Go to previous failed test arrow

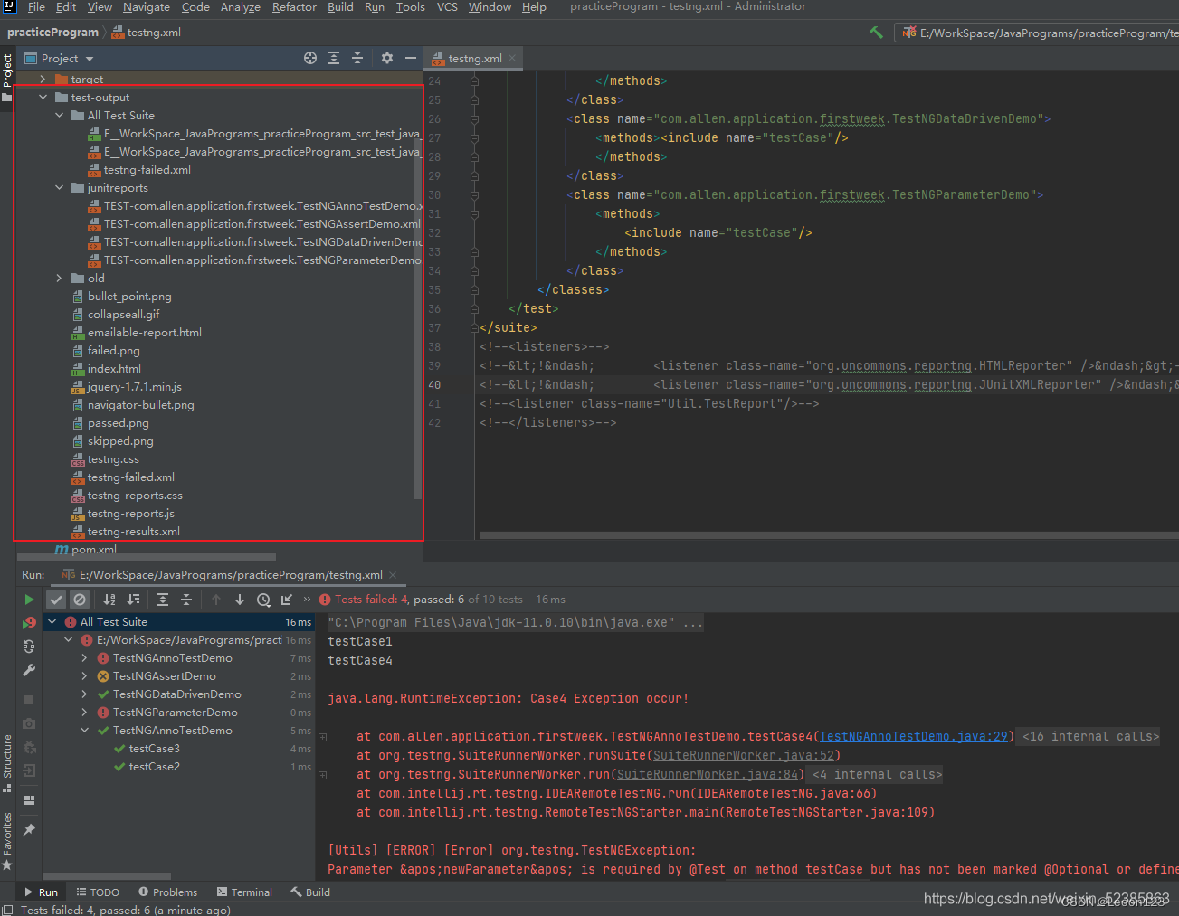(216, 600)
